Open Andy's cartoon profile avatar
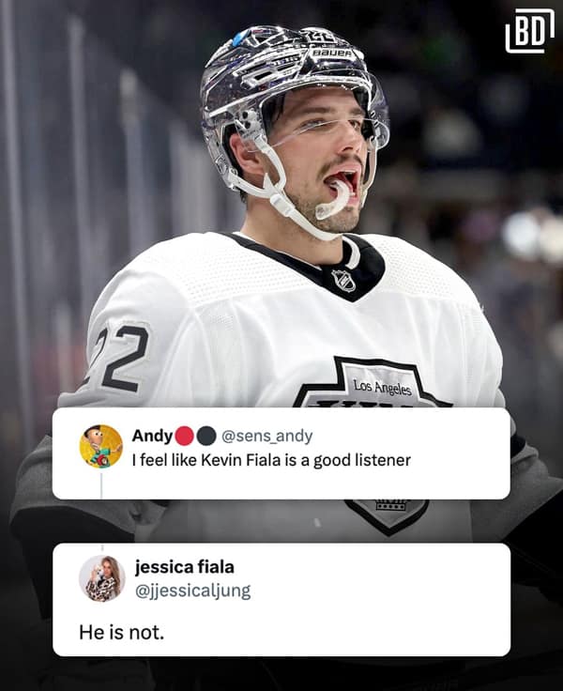This screenshot has width=563, height=691. click(x=101, y=446)
